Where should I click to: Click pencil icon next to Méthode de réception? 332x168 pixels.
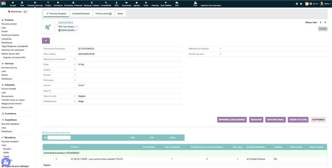(x=220, y=49)
